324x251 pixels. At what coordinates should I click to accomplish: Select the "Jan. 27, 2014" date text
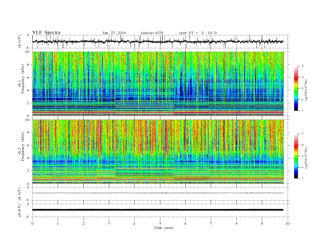(114, 33)
